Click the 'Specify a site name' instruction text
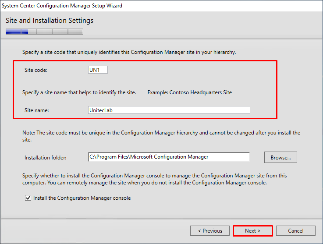 [79, 92]
